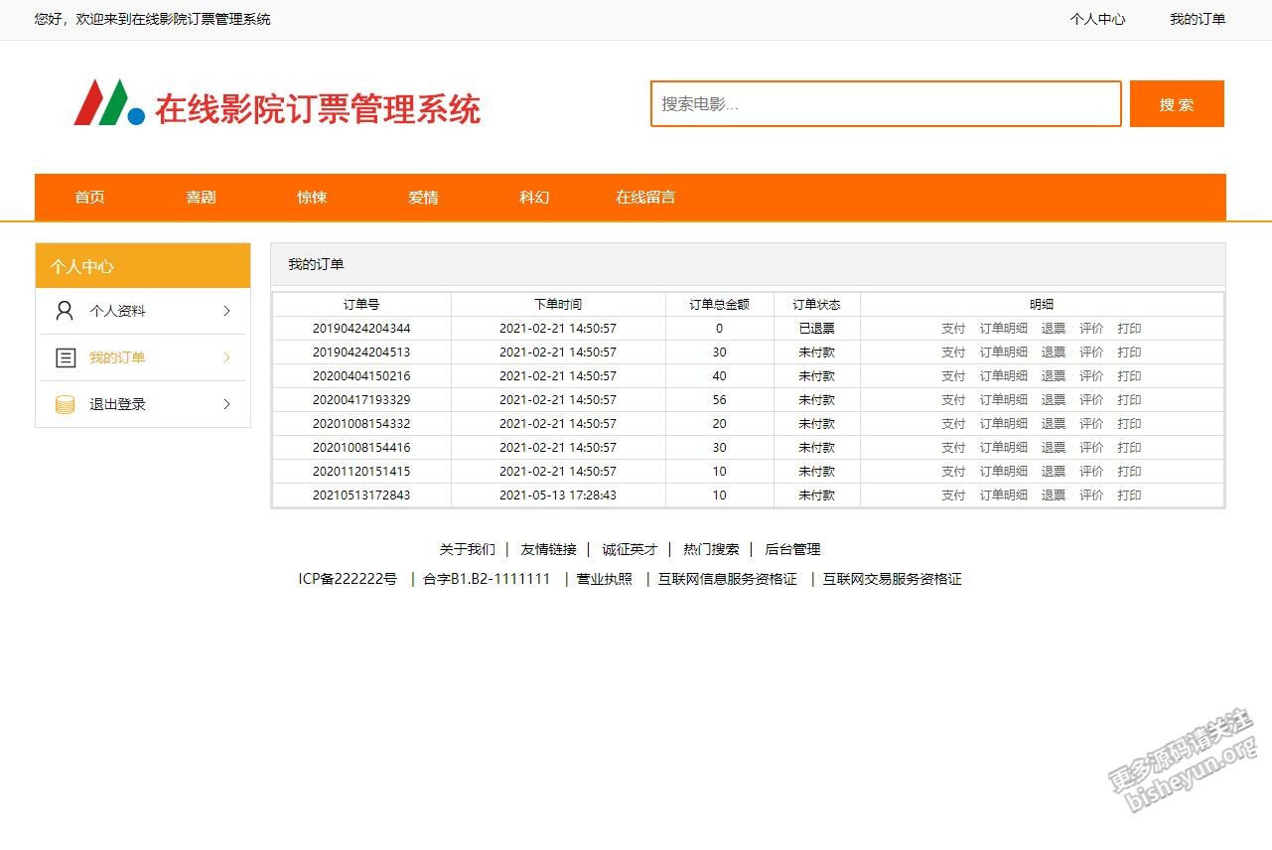Open the 首页 navigation tab
1272x850 pixels.
tap(89, 197)
